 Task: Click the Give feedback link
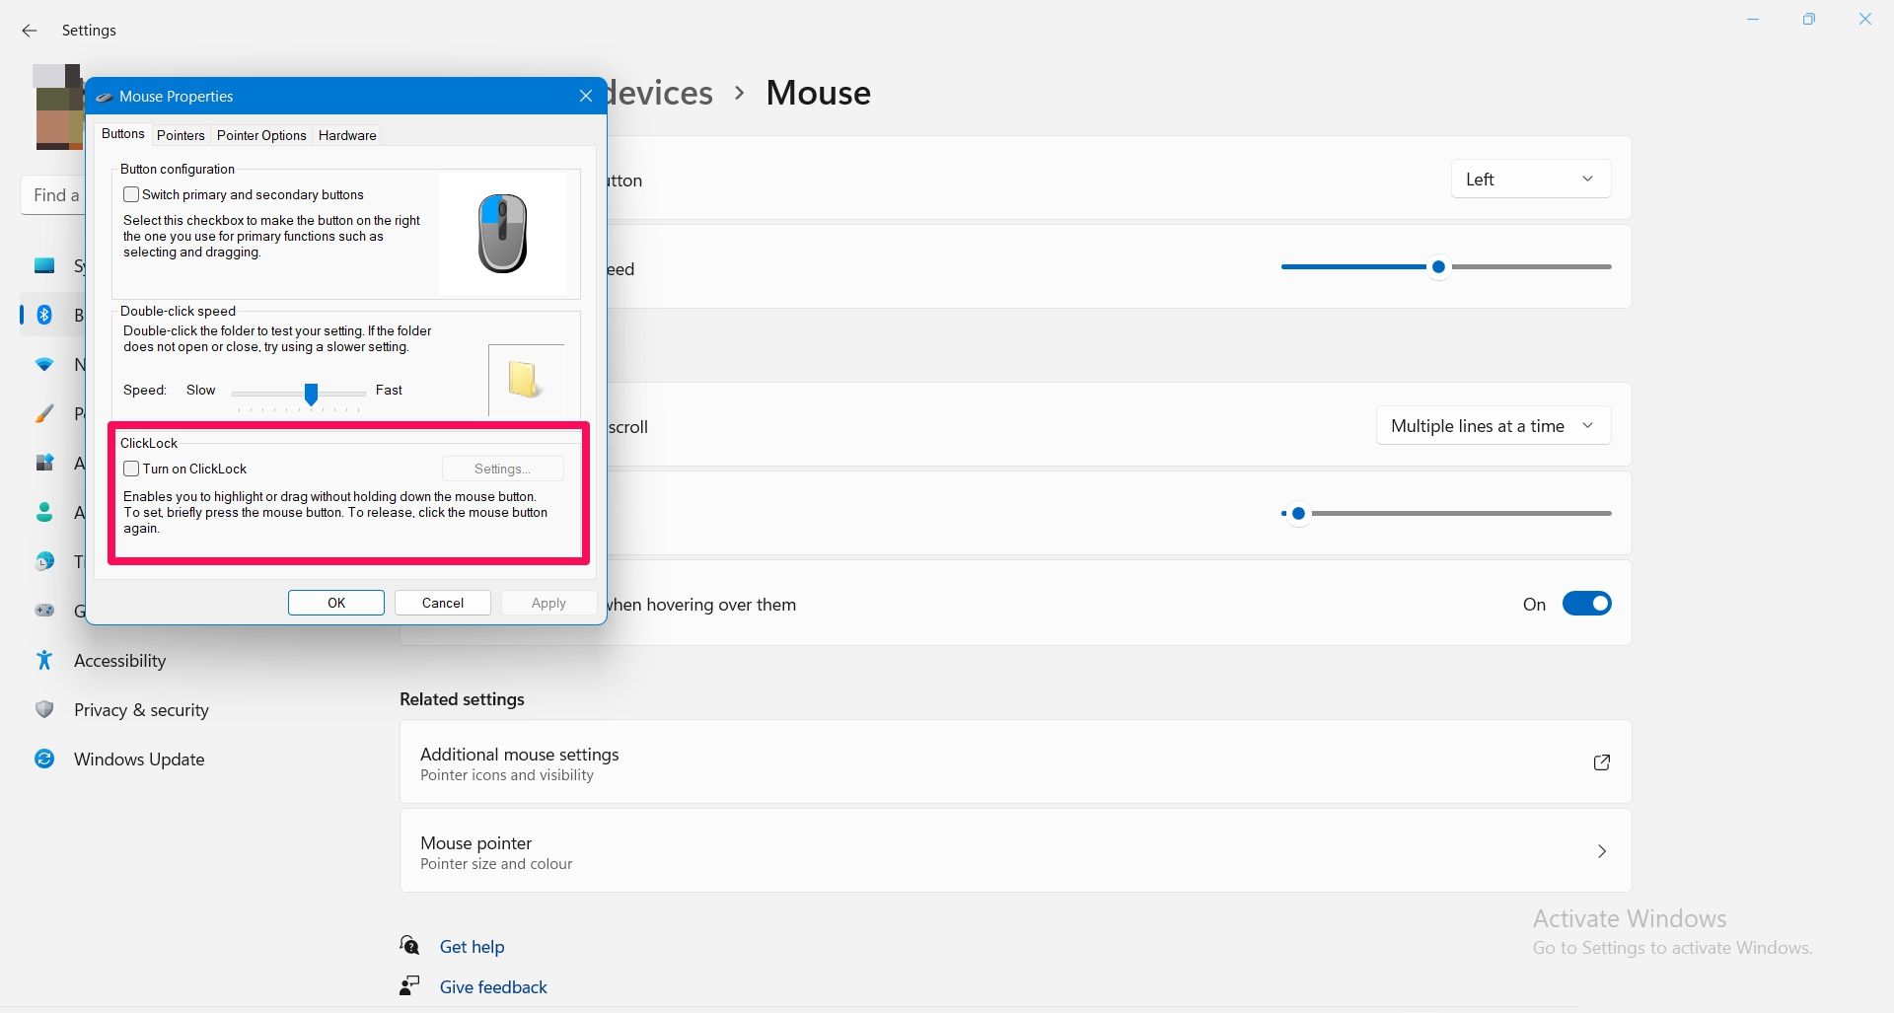click(493, 986)
